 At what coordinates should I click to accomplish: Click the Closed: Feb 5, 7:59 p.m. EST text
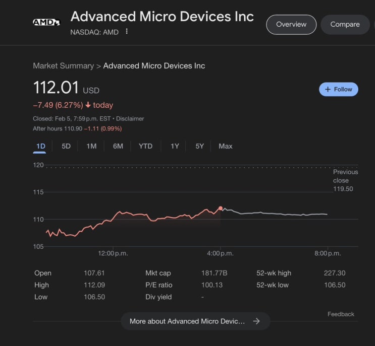72,118
